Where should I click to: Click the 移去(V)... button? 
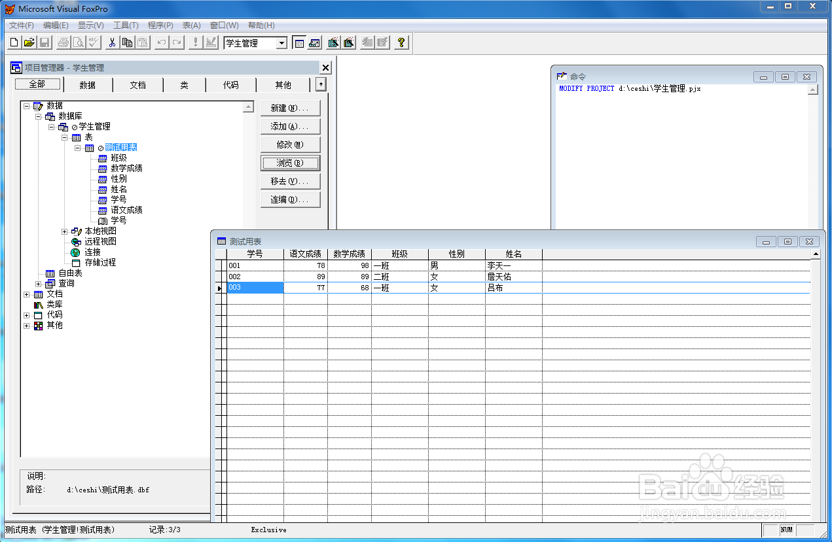(x=290, y=181)
